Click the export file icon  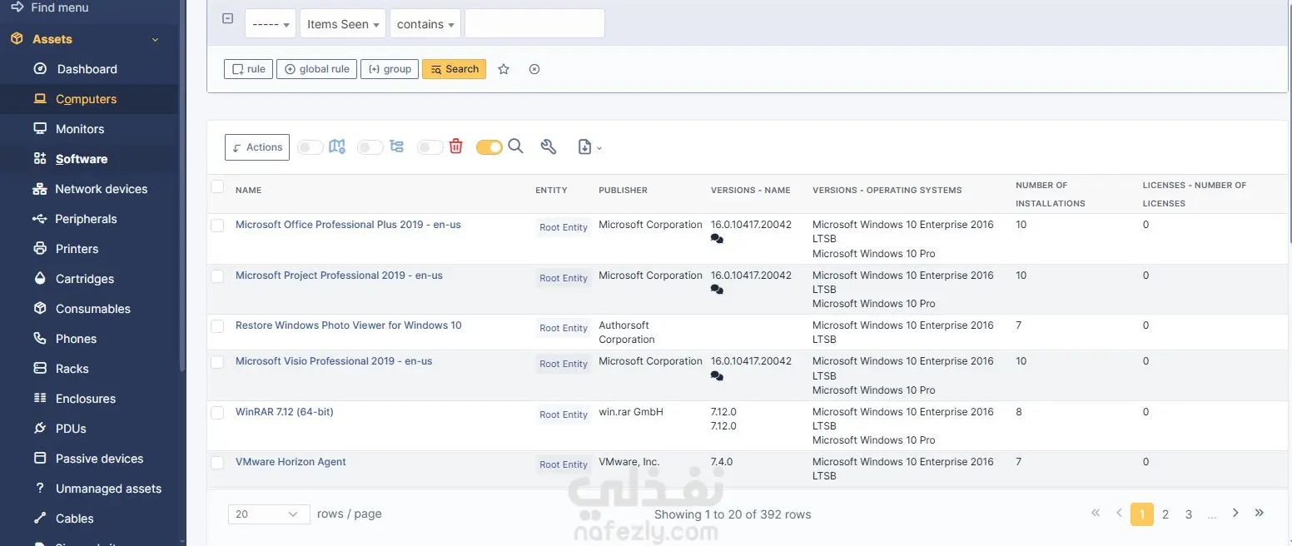584,147
